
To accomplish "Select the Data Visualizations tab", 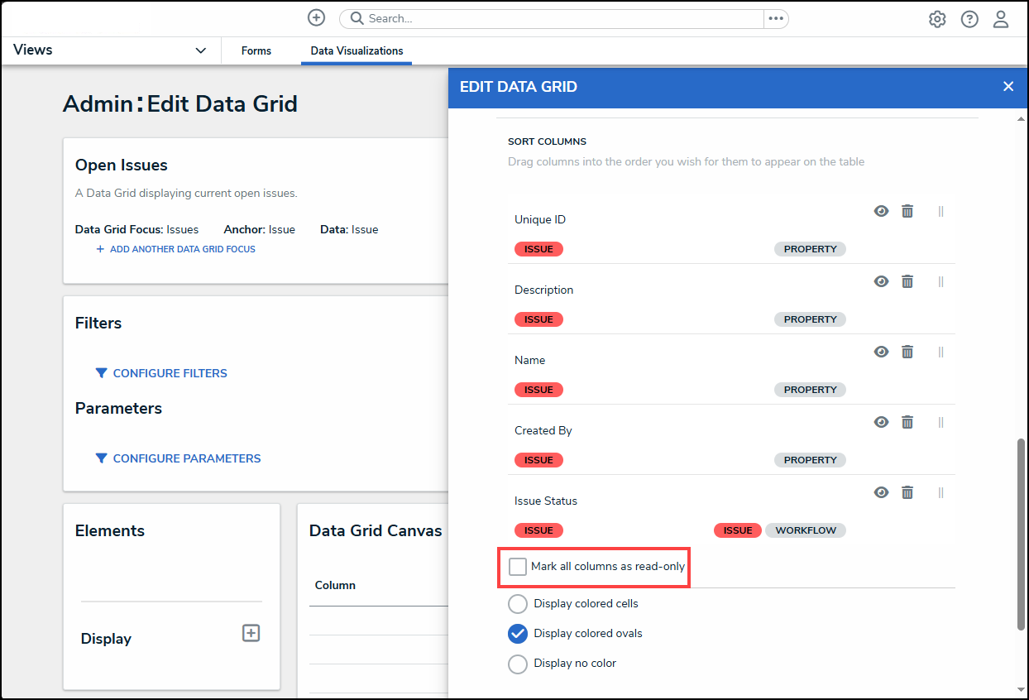I will tap(357, 50).
